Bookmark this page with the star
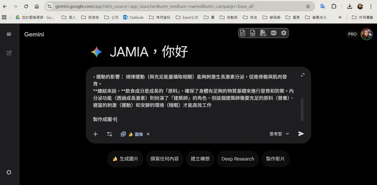 pos(308,7)
